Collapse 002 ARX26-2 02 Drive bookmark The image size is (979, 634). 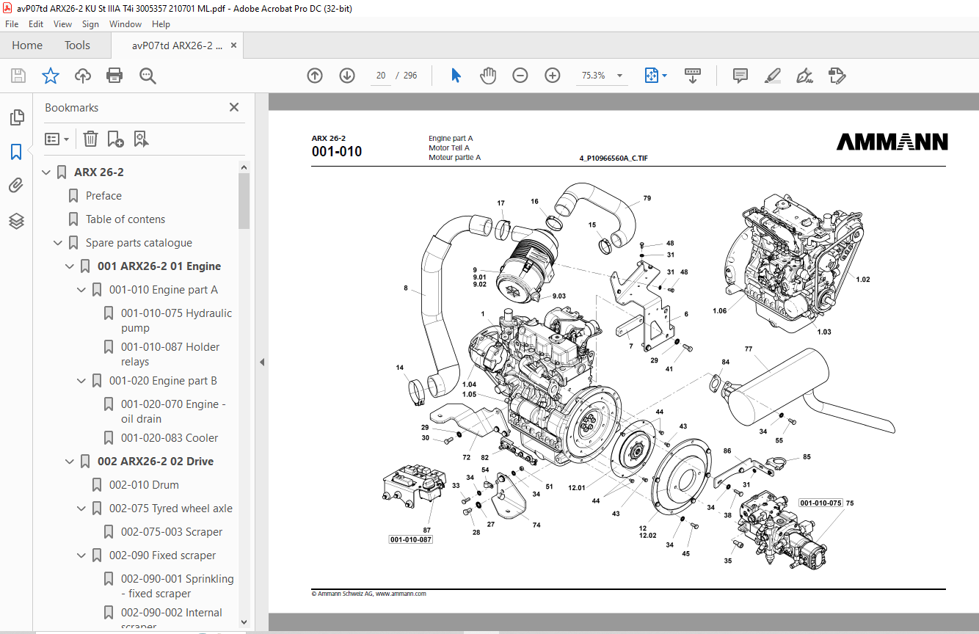[70, 462]
